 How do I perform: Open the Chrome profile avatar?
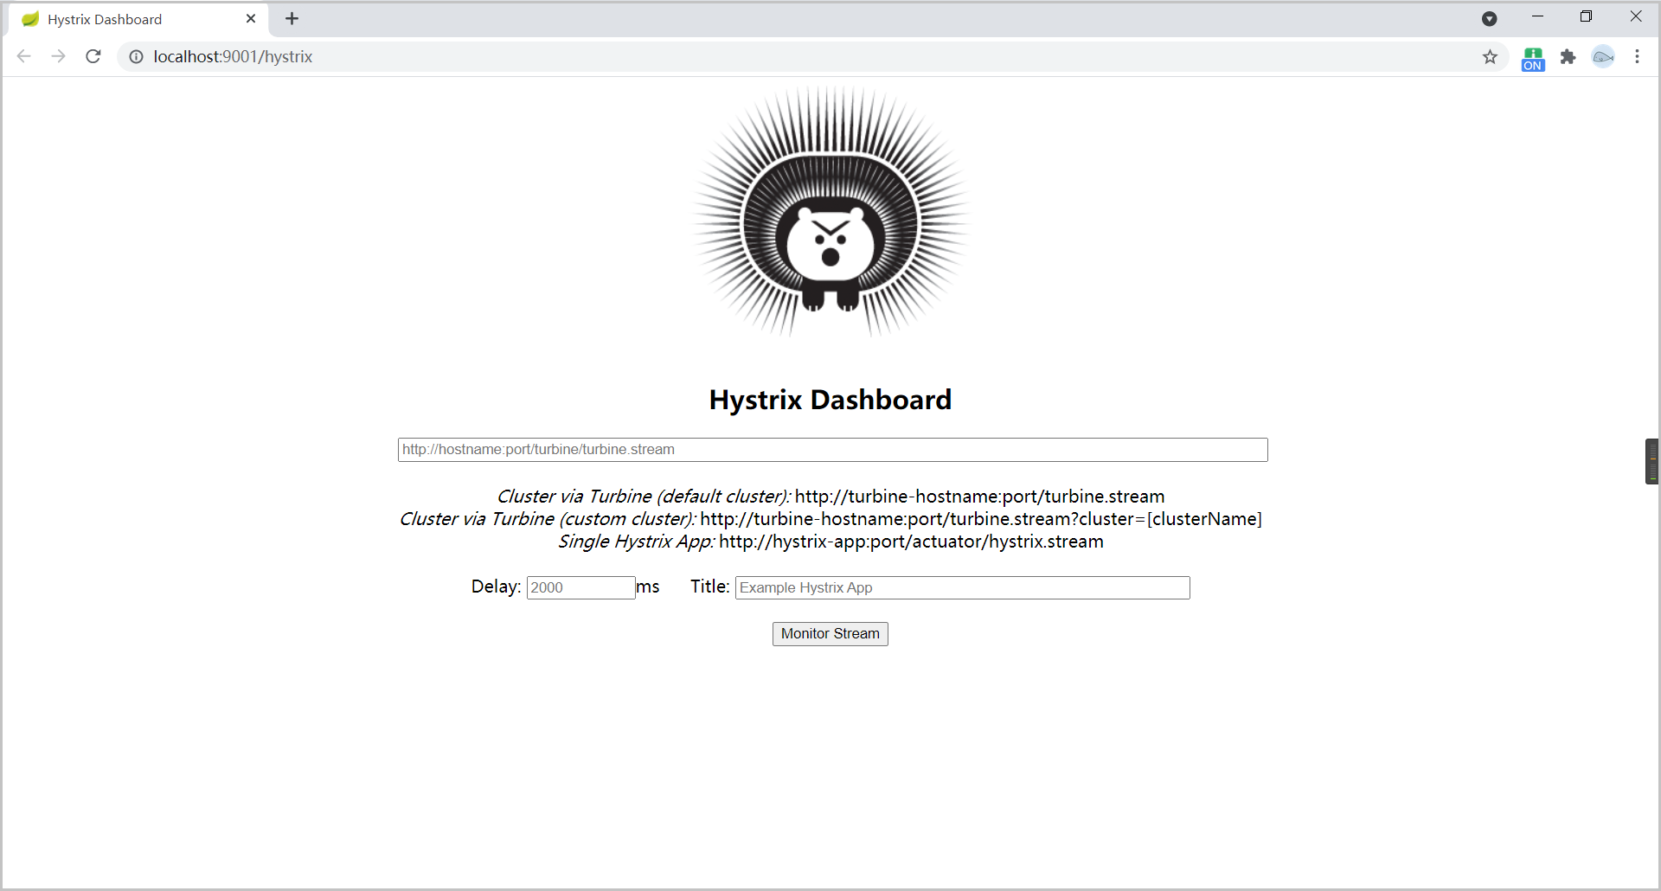1603,56
